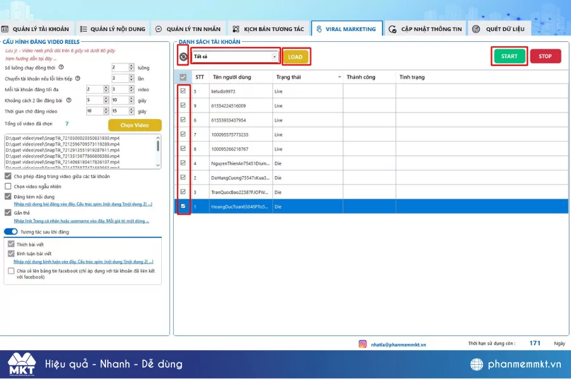Click the Kịch Bản Tương Tác tab icon
The width and height of the screenshot is (571, 380).
tap(236, 29)
